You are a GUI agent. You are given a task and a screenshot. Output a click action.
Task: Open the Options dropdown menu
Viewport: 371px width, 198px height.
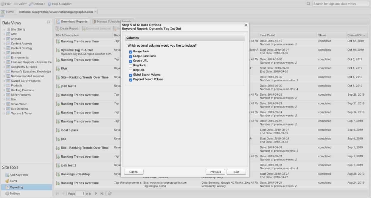click(37, 4)
